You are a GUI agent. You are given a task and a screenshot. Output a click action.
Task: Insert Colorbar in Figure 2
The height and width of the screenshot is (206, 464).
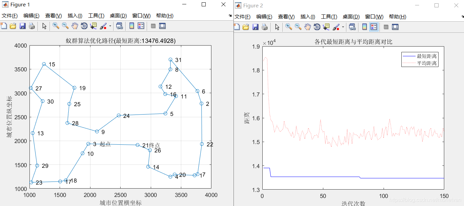364,26
